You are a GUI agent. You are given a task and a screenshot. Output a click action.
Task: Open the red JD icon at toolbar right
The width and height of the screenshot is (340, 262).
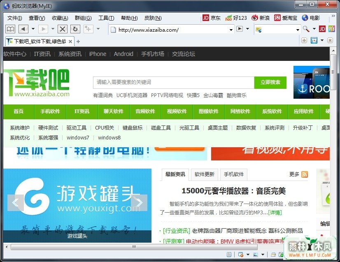coord(322,29)
